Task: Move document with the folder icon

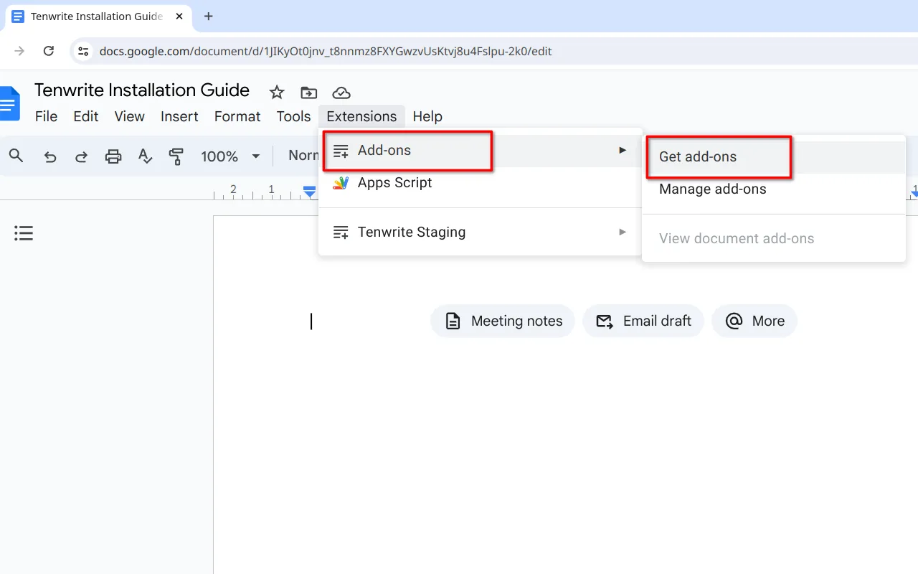Action: (308, 92)
